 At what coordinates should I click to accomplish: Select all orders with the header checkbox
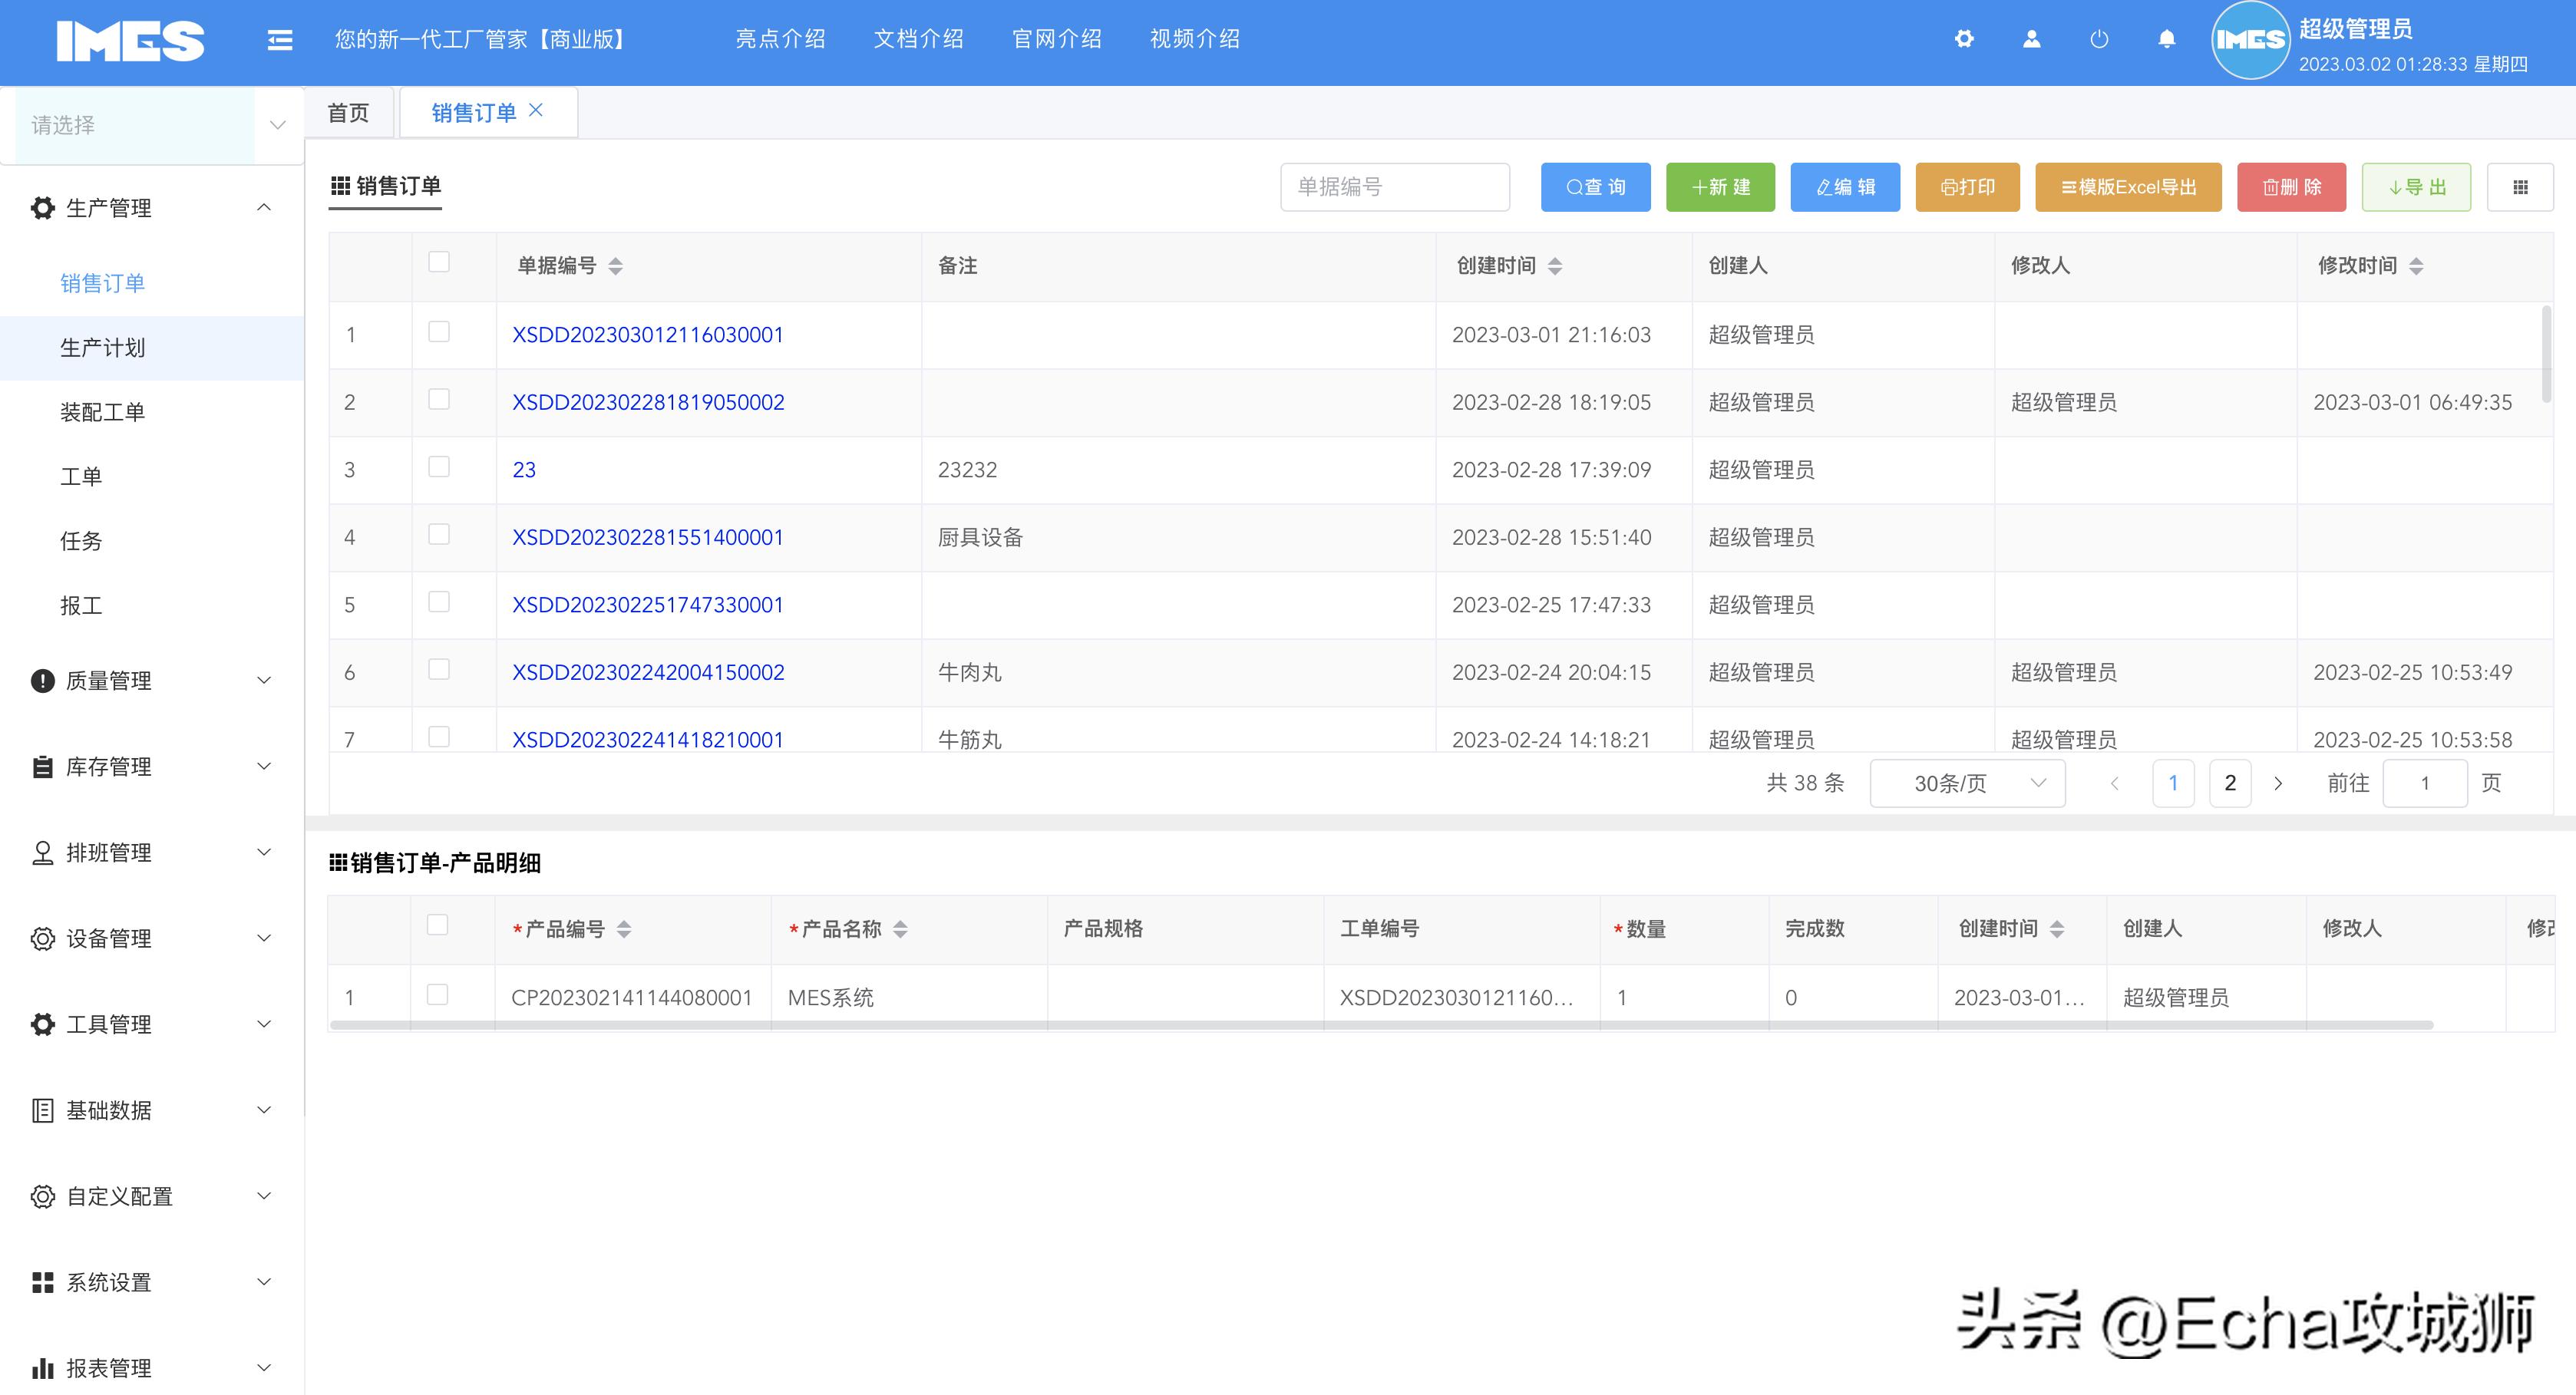click(438, 260)
